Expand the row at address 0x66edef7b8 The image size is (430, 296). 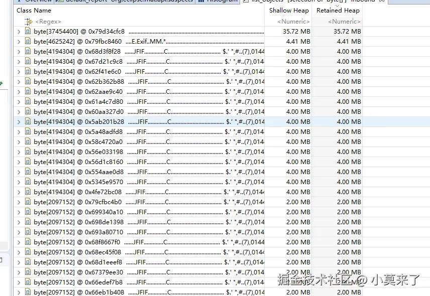point(19,282)
